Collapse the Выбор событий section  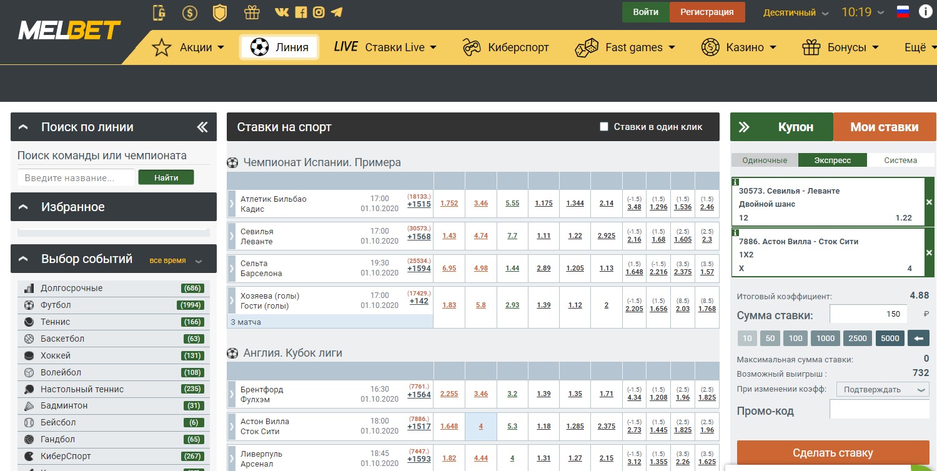tap(24, 259)
